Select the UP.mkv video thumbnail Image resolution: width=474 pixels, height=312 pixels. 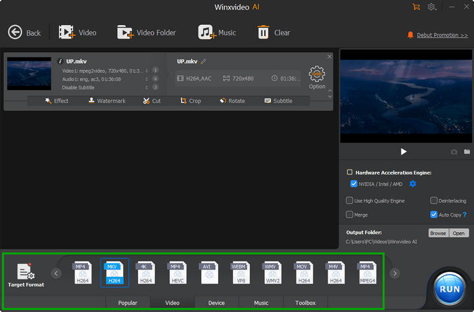point(29,74)
